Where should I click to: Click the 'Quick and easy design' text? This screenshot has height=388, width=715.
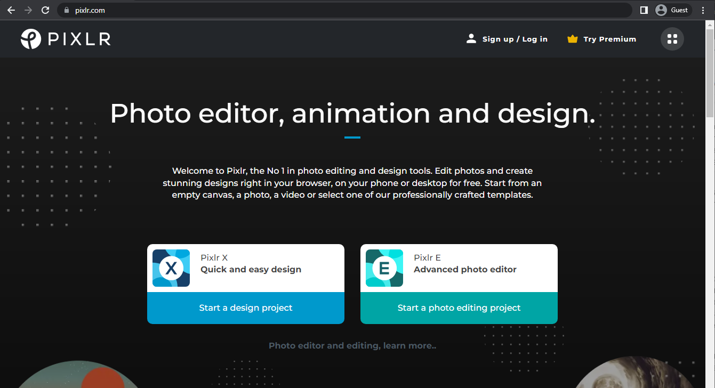click(x=251, y=270)
